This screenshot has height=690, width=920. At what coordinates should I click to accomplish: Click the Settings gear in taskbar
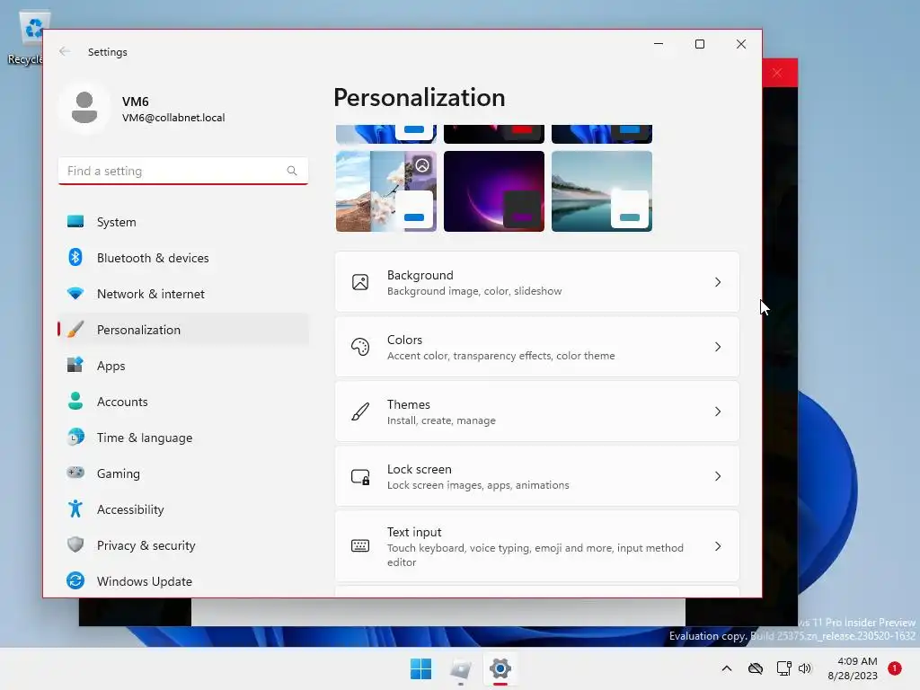pos(500,668)
